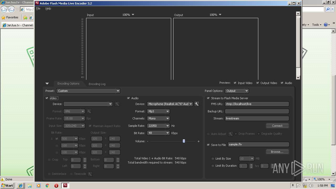Collapse the encoding options panel triangle
The height and width of the screenshot is (189, 336).
coord(47,83)
